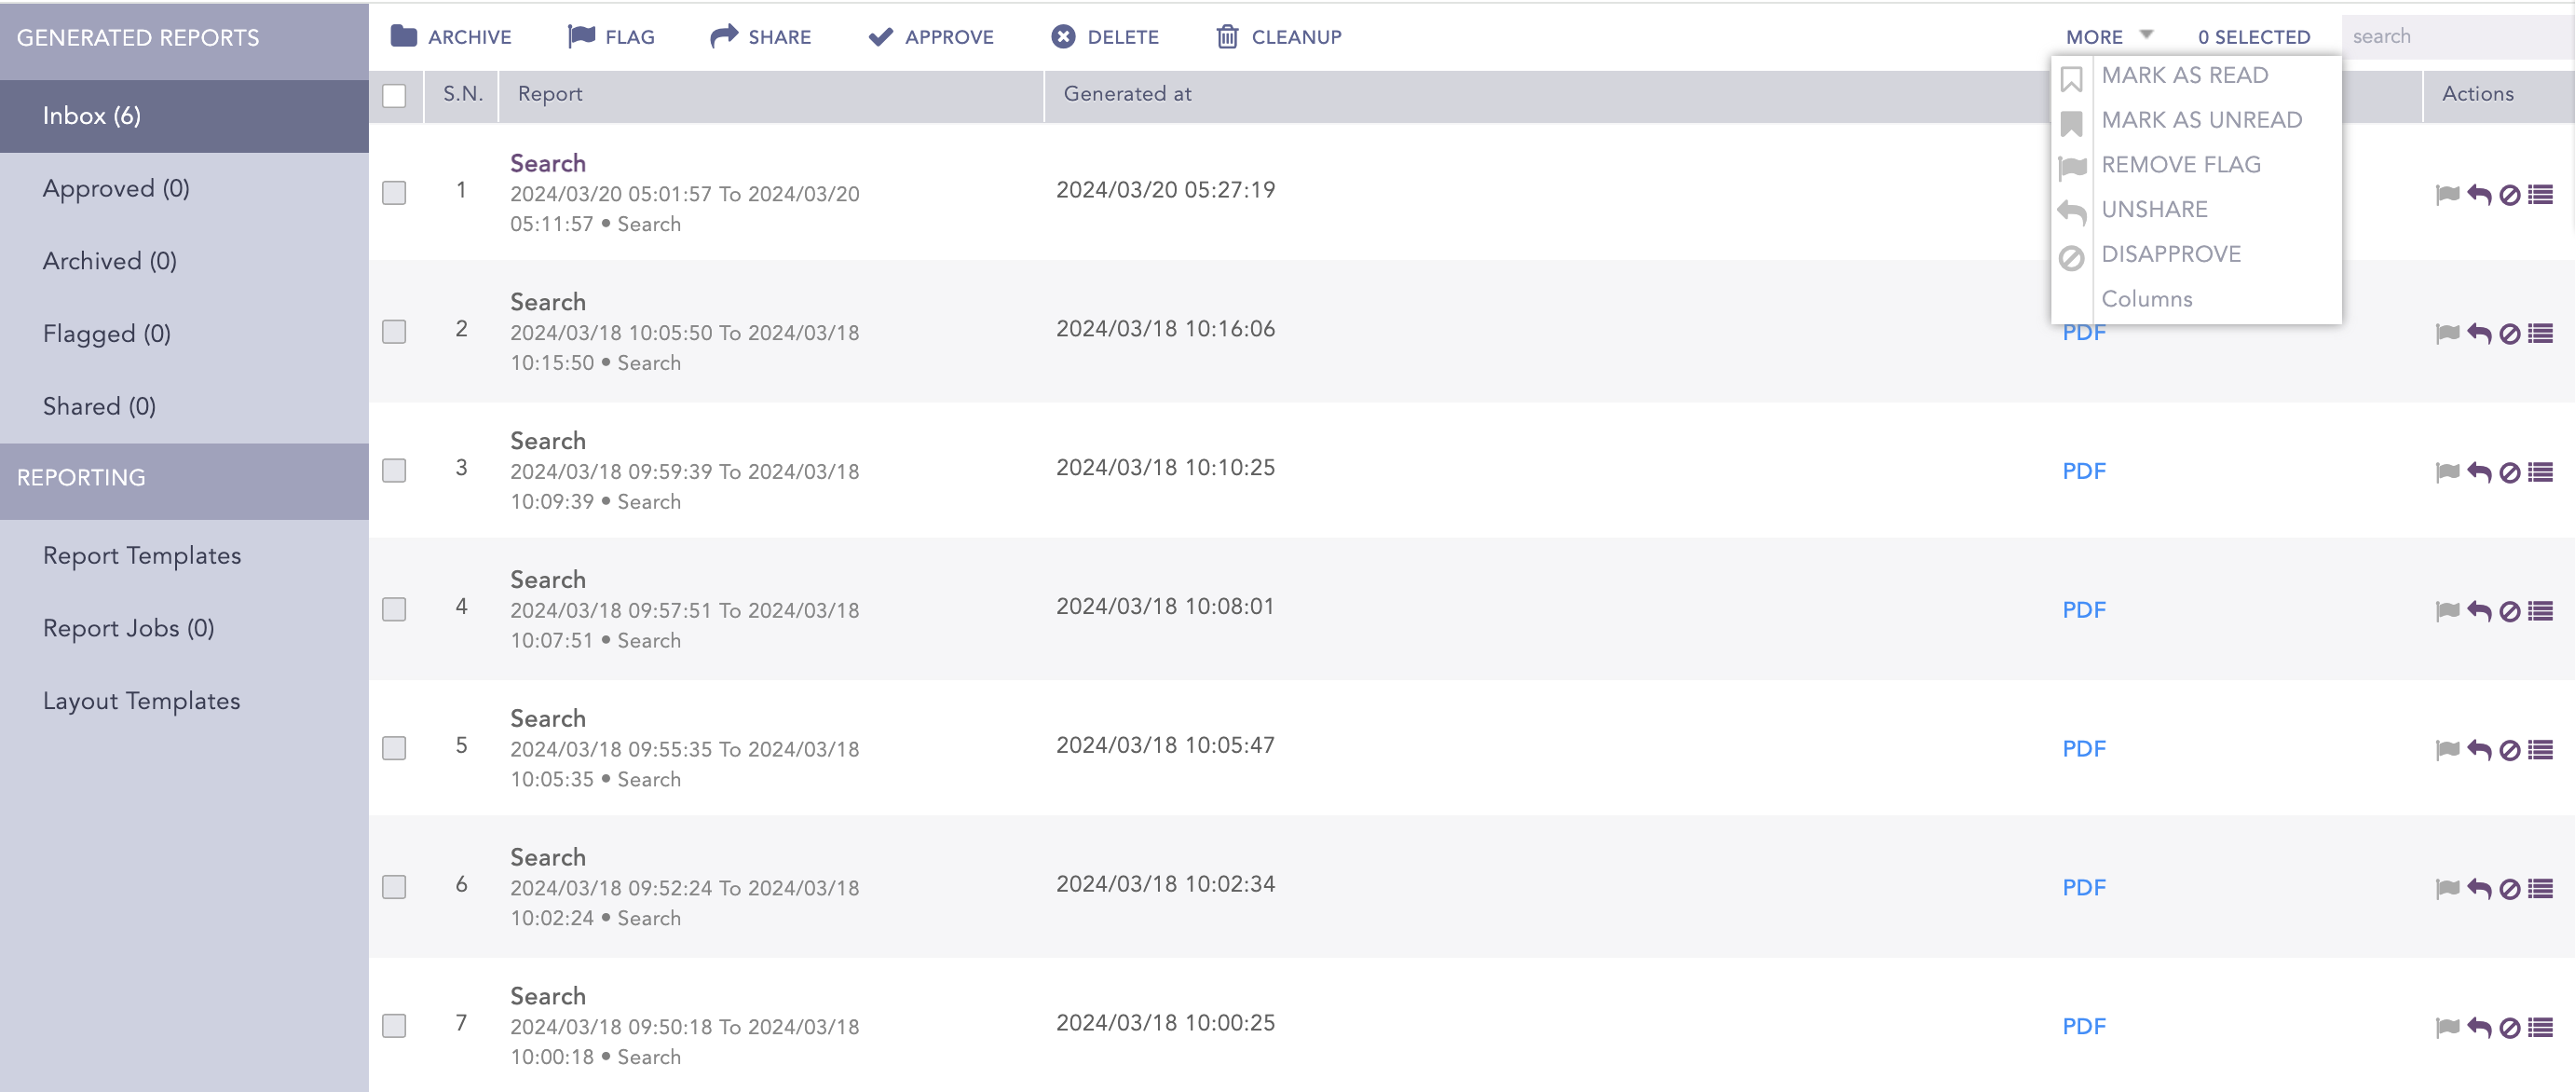2575x1092 pixels.
Task: Choose DISAPPROVE in the dropdown menu
Action: point(2170,254)
